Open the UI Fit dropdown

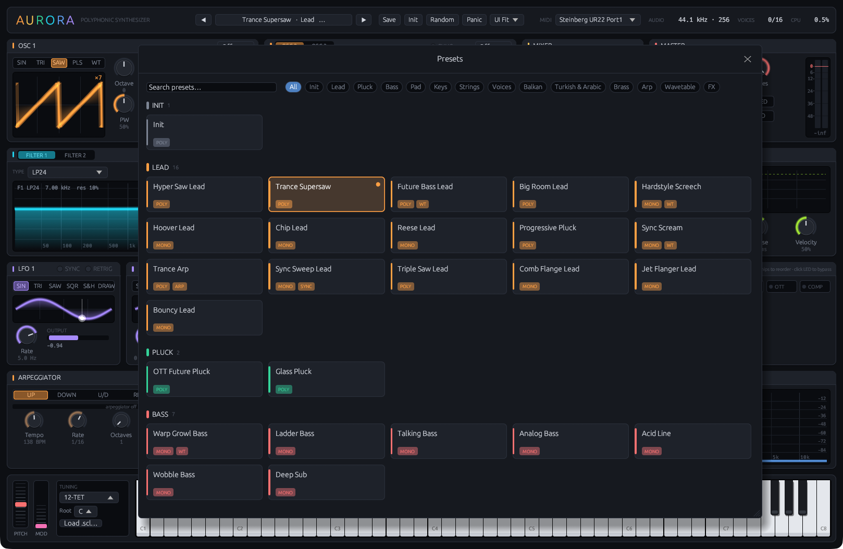tap(506, 20)
